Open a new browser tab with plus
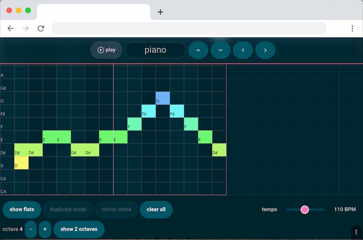The image size is (363, 240). [160, 12]
